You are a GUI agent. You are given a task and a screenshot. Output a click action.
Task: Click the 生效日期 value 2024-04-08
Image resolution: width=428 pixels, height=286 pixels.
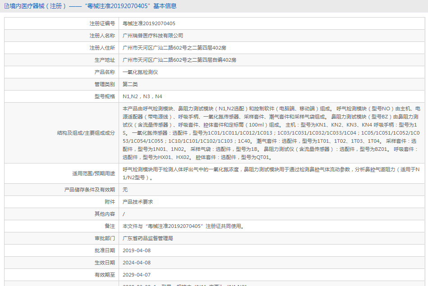point(136,263)
